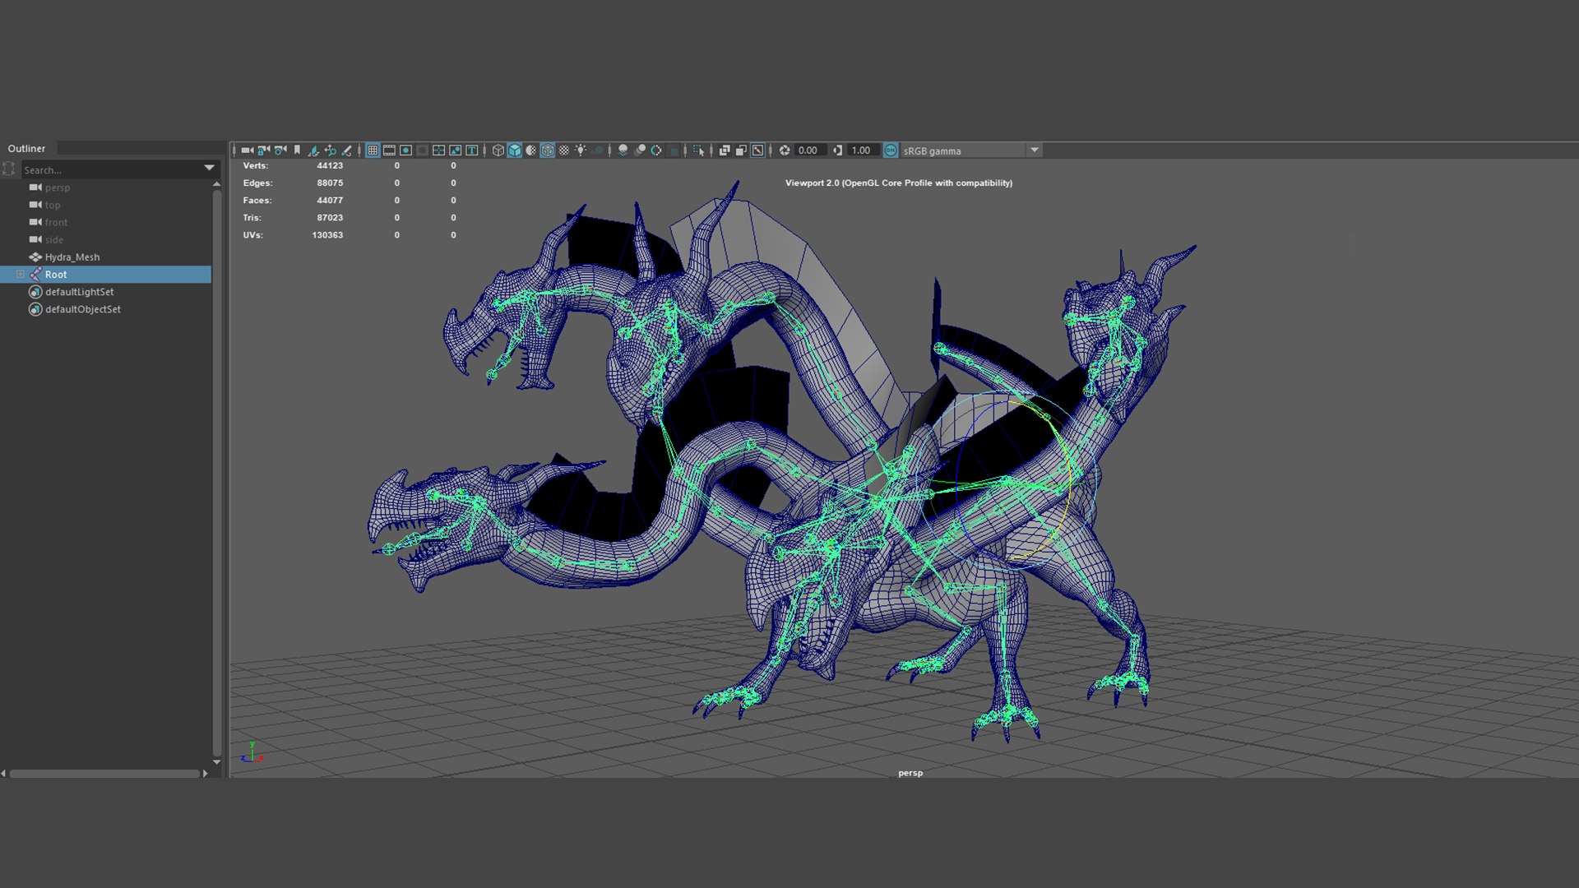The height and width of the screenshot is (888, 1579).
Task: Toggle the Film Gate display
Action: pos(389,150)
